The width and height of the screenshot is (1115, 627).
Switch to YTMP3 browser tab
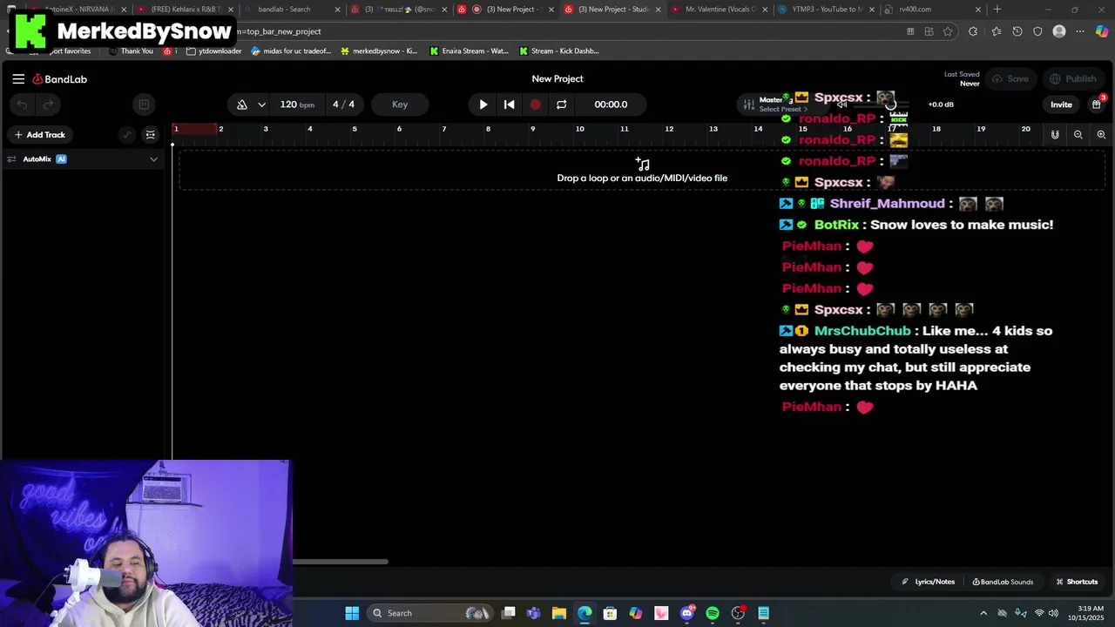[x=825, y=10]
